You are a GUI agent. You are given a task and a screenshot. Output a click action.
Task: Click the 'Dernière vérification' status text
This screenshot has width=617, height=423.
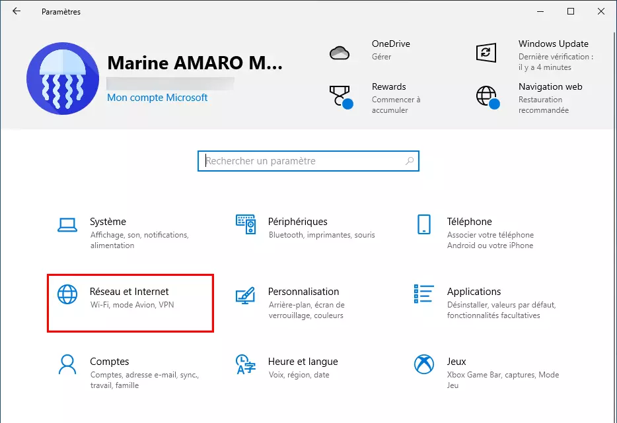[x=556, y=62]
